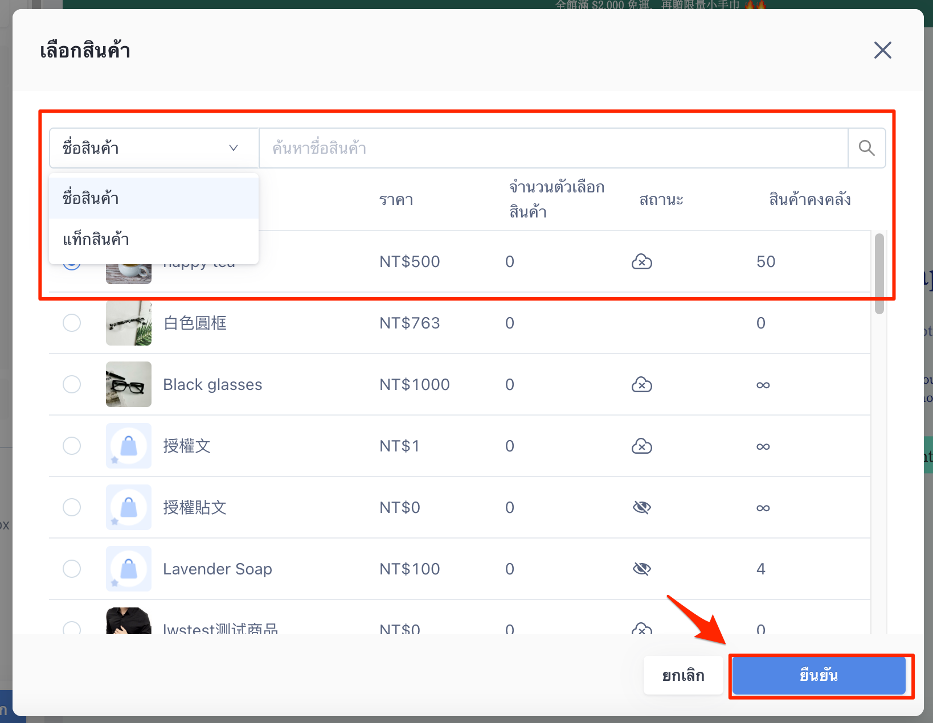Select the 授權文 radio button
Viewport: 933px width, 723px height.
pyautogui.click(x=72, y=446)
